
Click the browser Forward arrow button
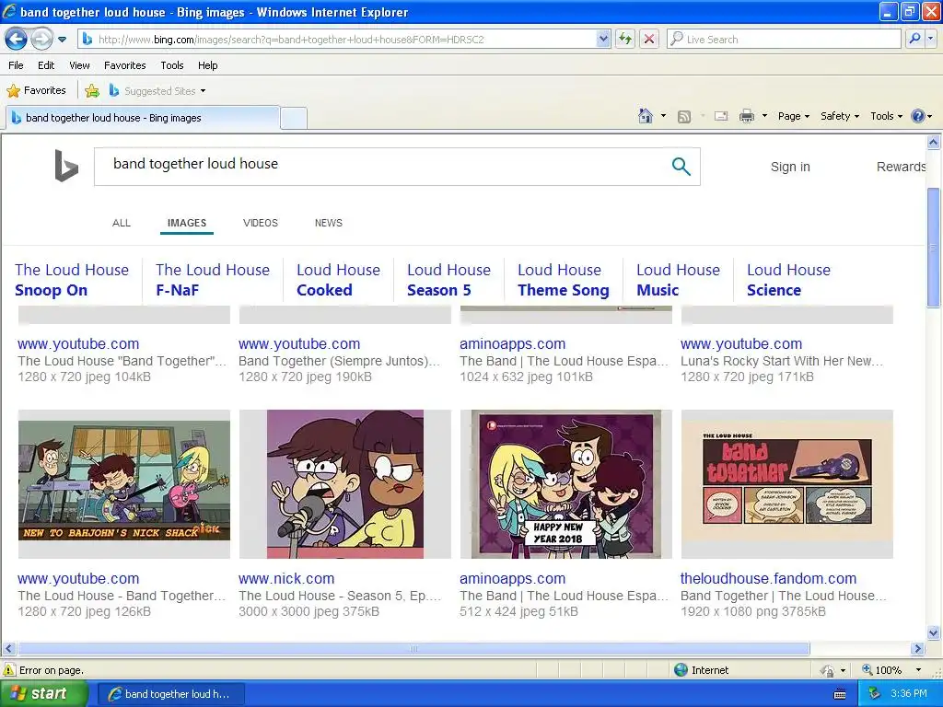(x=41, y=40)
